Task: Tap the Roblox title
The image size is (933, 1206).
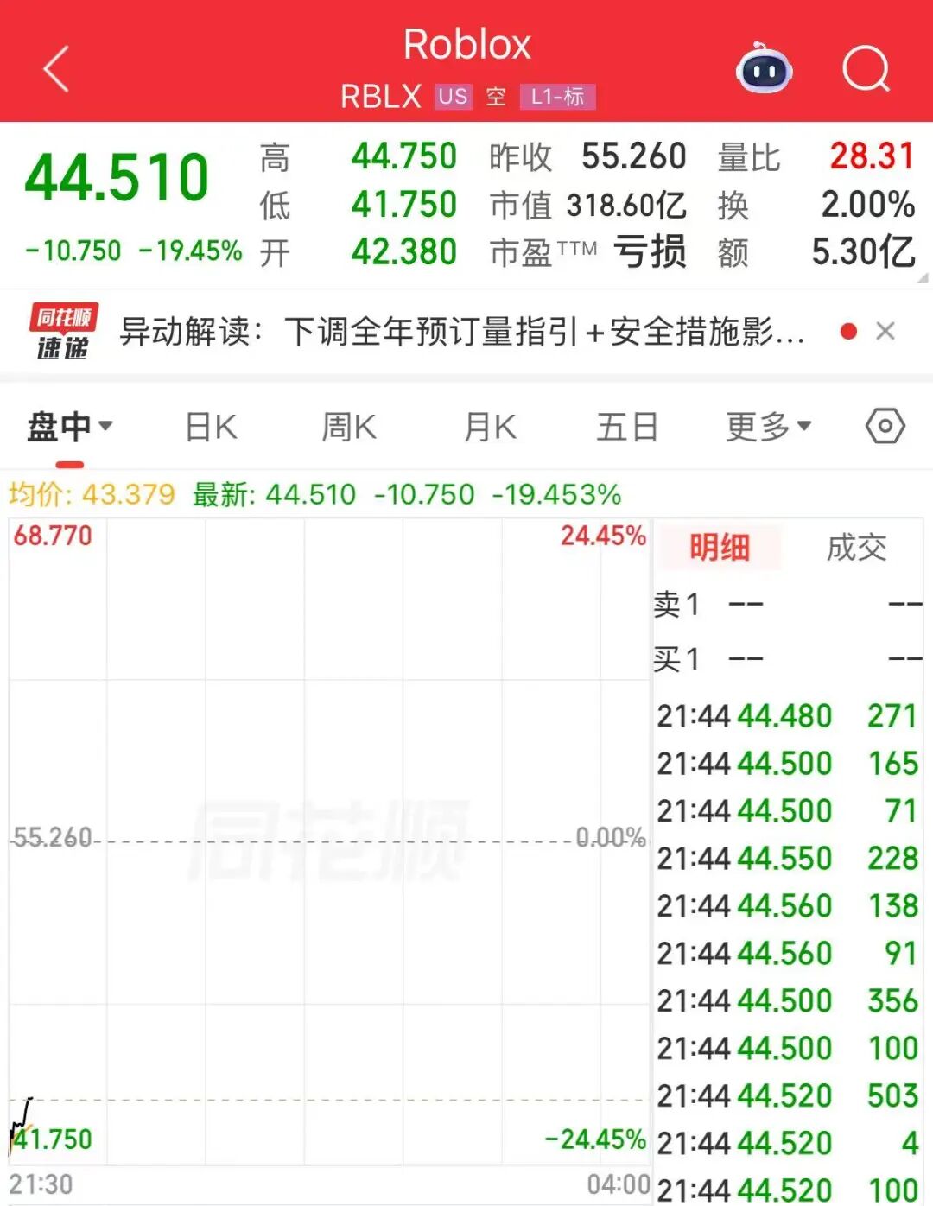Action: coord(466,44)
